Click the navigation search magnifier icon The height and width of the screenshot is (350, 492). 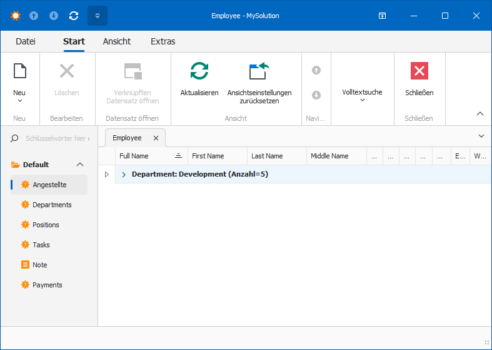[x=14, y=138]
